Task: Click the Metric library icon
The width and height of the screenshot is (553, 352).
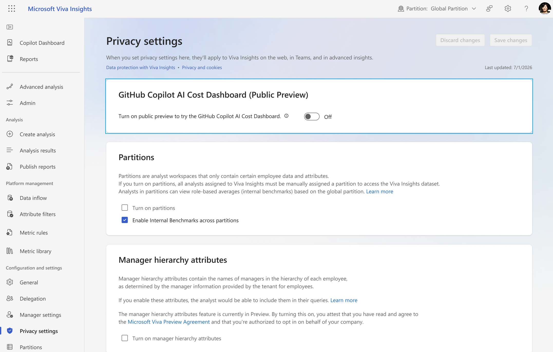Action: click(x=10, y=251)
